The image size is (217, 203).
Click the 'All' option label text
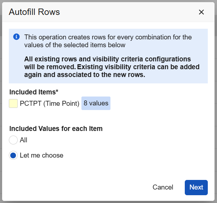click(x=23, y=140)
